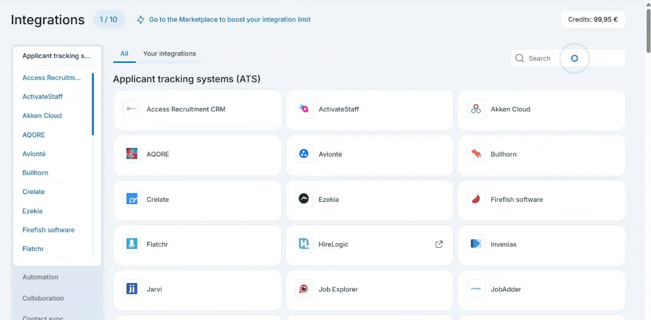
Task: Click the AQORE card label
Action: tap(158, 154)
